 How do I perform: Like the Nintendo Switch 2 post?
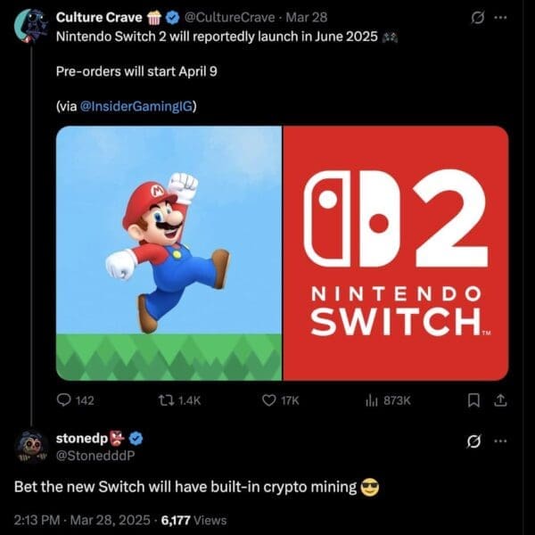[268, 401]
